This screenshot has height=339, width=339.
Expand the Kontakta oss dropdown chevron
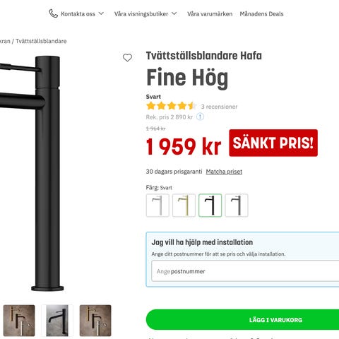(101, 13)
